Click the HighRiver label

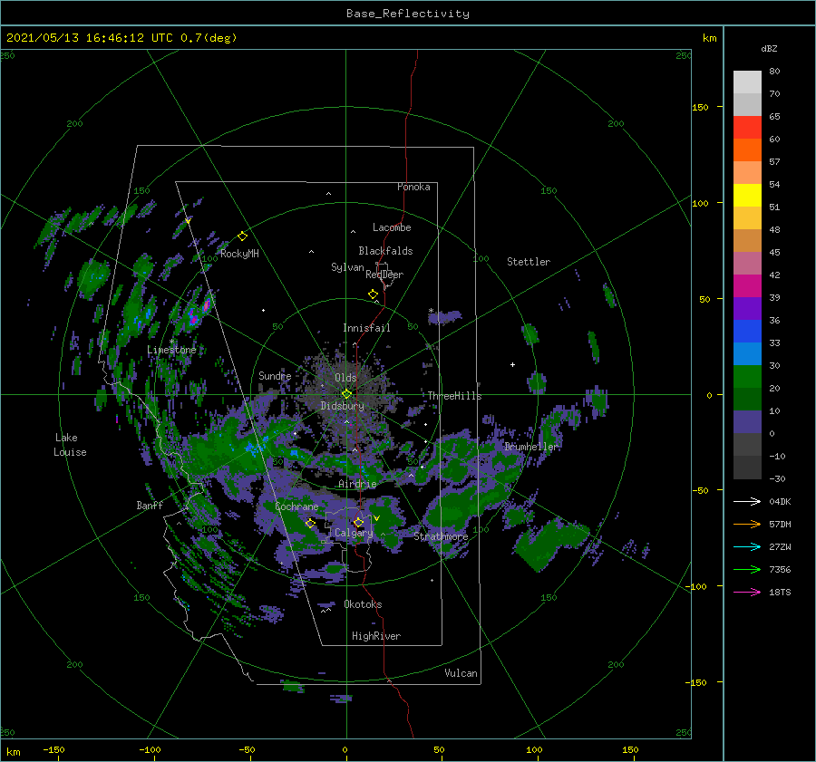(x=376, y=636)
